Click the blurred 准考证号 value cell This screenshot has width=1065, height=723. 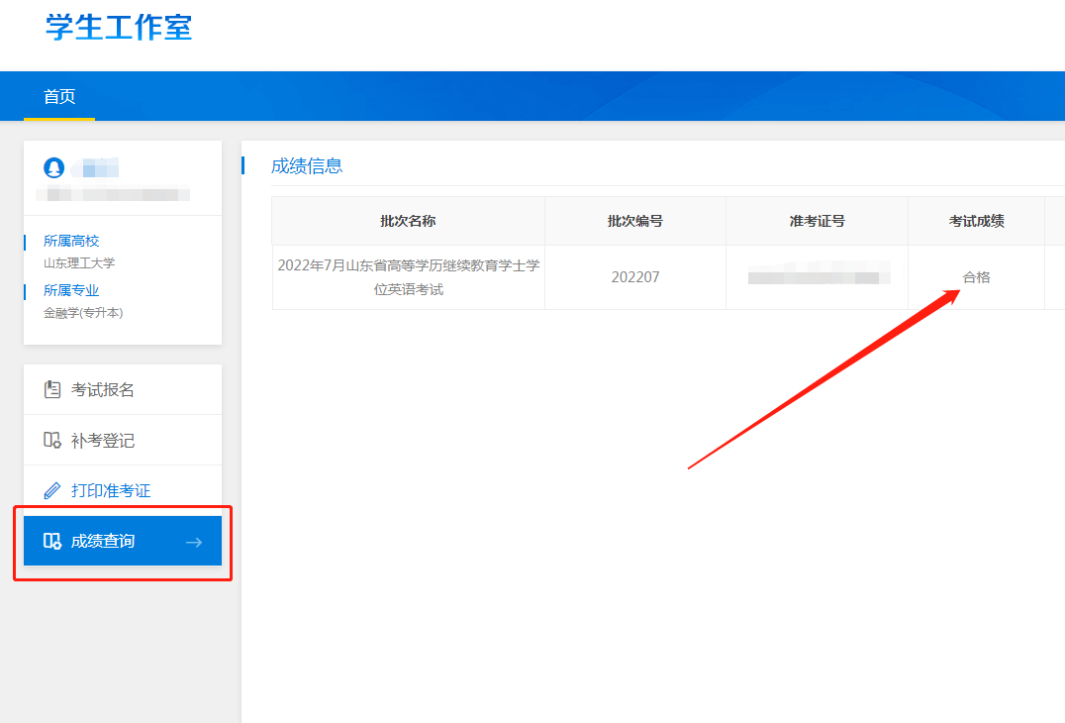[818, 277]
